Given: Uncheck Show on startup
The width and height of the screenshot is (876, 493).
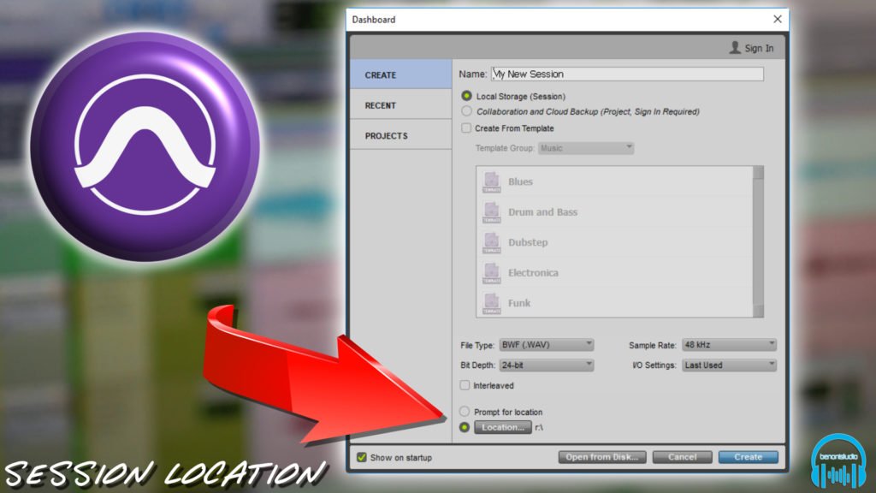Looking at the screenshot, I should pyautogui.click(x=362, y=457).
